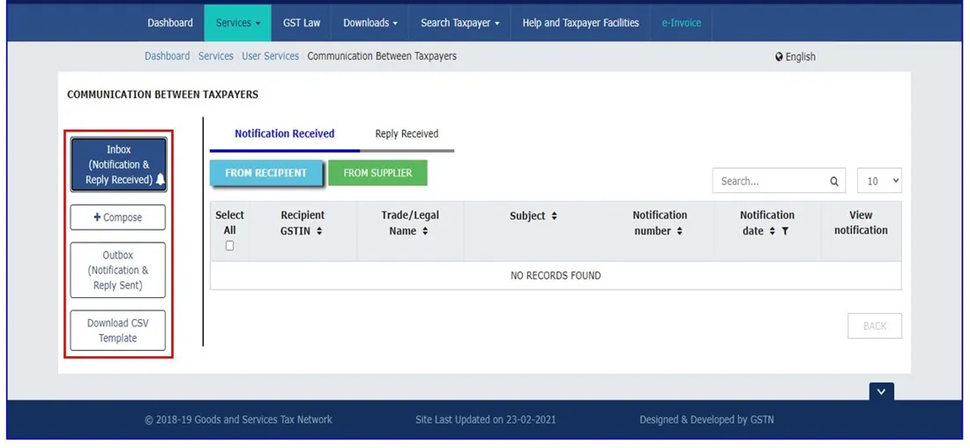Viewport: 970px width, 448px height.
Task: Click the down chevron button above footer
Action: coord(882,391)
